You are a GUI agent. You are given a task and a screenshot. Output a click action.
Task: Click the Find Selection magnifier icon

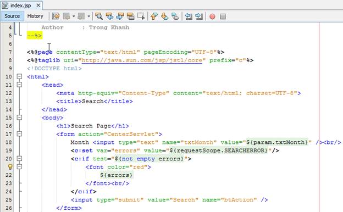click(99, 16)
